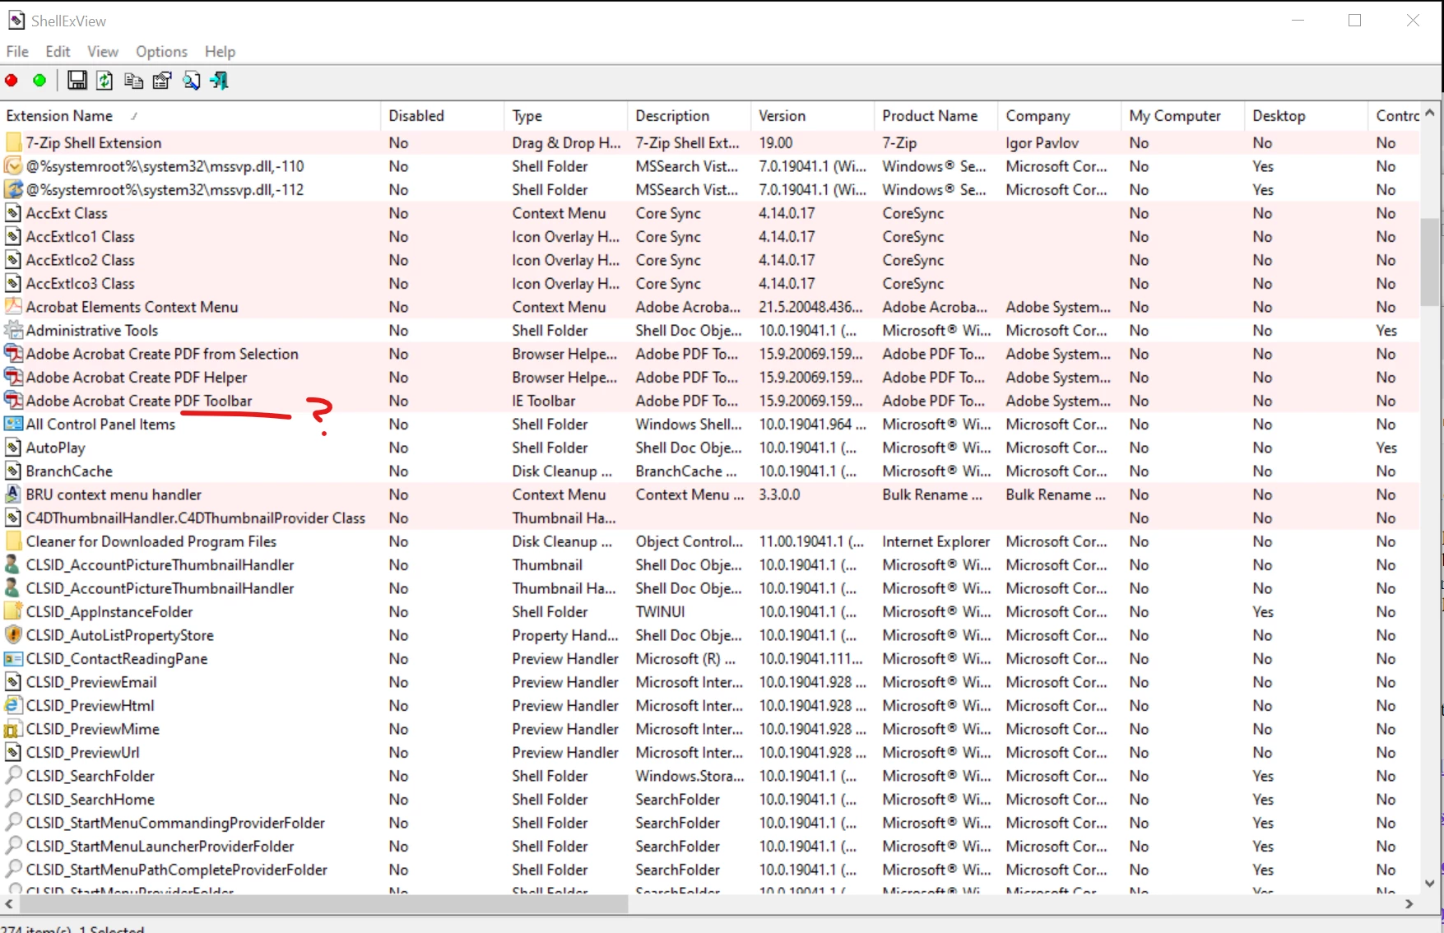Select the CLSID_SearchHome row

709,799
